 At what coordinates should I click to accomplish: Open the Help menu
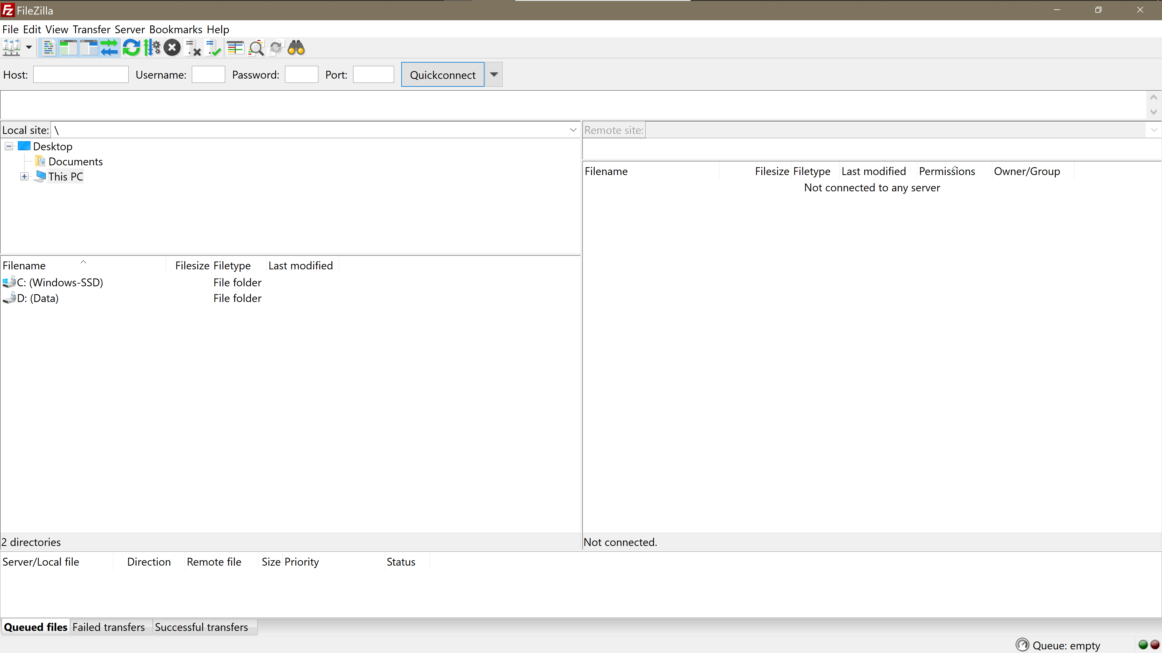(218, 29)
